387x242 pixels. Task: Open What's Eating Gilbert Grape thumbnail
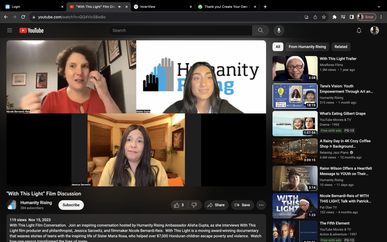click(295, 123)
